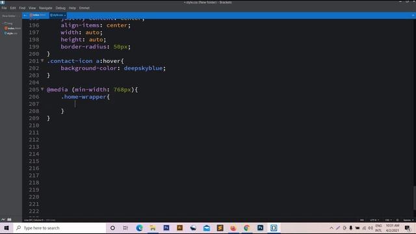Image resolution: width=416 pixels, height=234 pixels.
Task: Open the View menu
Action: (32, 8)
